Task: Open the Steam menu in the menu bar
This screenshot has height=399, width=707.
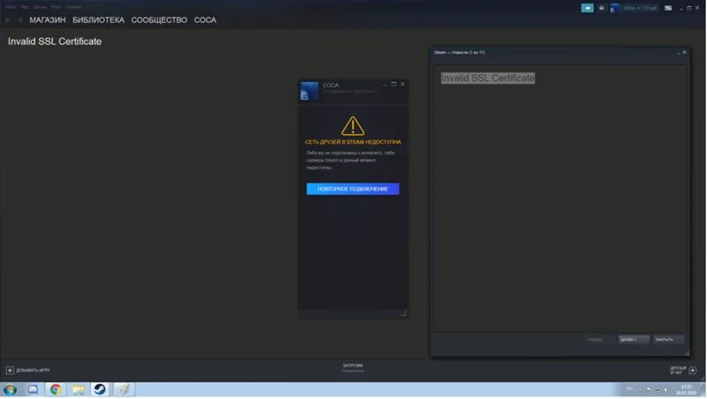Action: [x=11, y=7]
